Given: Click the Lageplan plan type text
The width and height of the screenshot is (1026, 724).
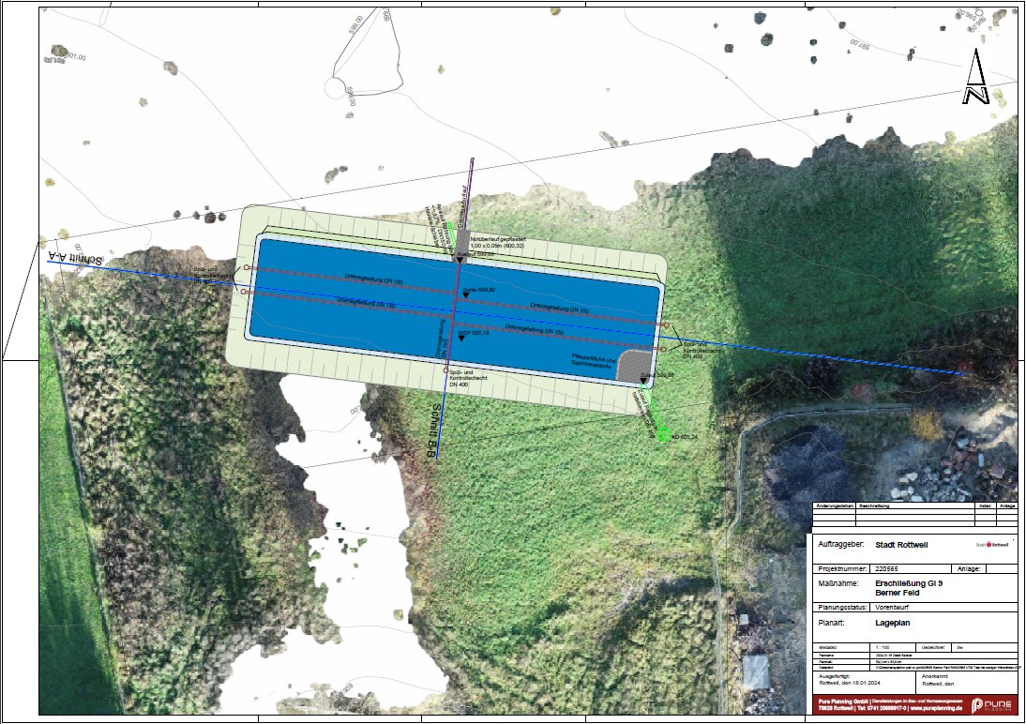Looking at the screenshot, I should pos(892,621).
